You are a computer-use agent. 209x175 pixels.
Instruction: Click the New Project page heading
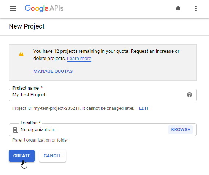pyautogui.click(x=27, y=26)
